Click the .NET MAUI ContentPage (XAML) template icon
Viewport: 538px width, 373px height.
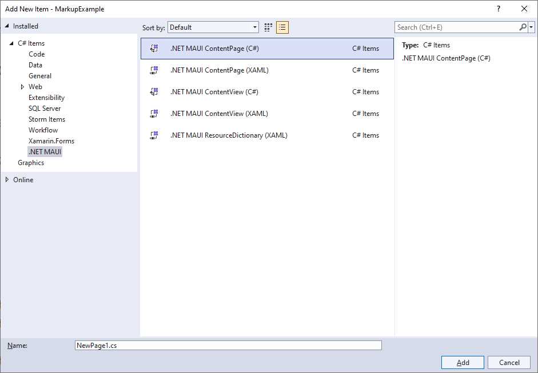(154, 70)
